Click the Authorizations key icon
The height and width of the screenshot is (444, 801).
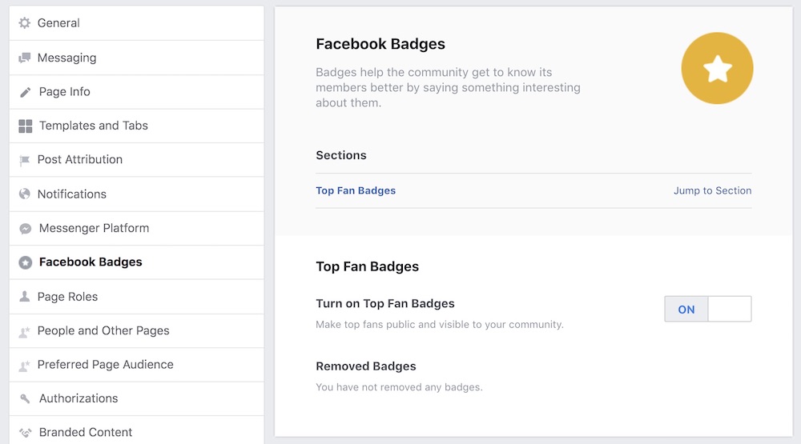pyautogui.click(x=25, y=398)
